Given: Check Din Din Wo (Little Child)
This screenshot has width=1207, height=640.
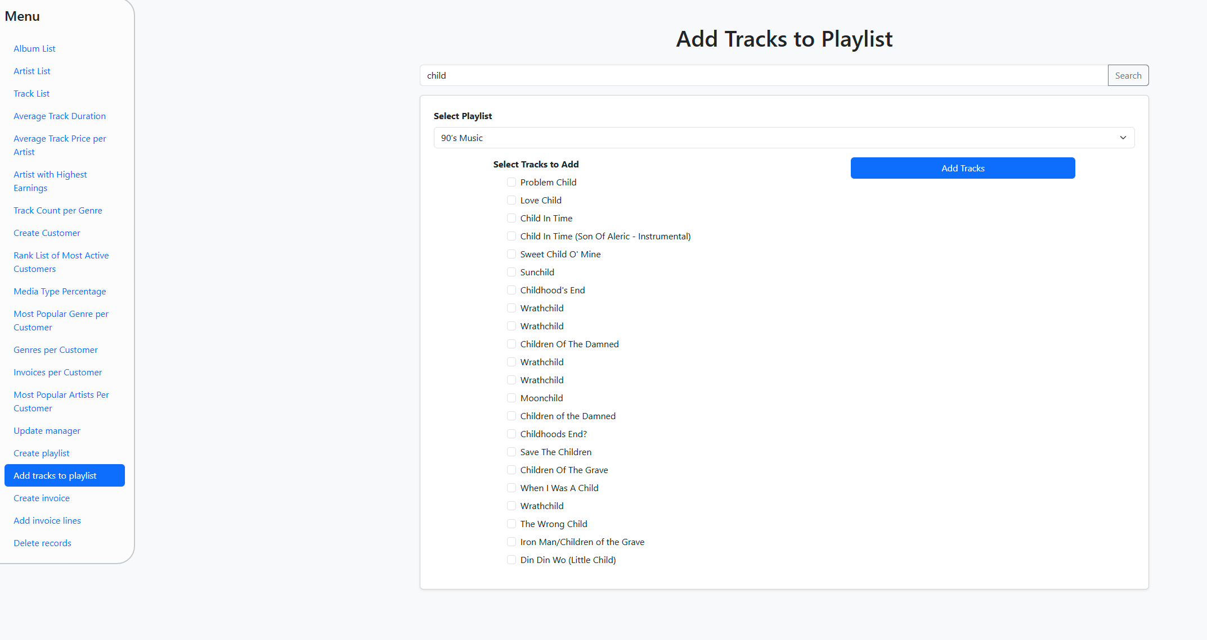Looking at the screenshot, I should (x=511, y=560).
